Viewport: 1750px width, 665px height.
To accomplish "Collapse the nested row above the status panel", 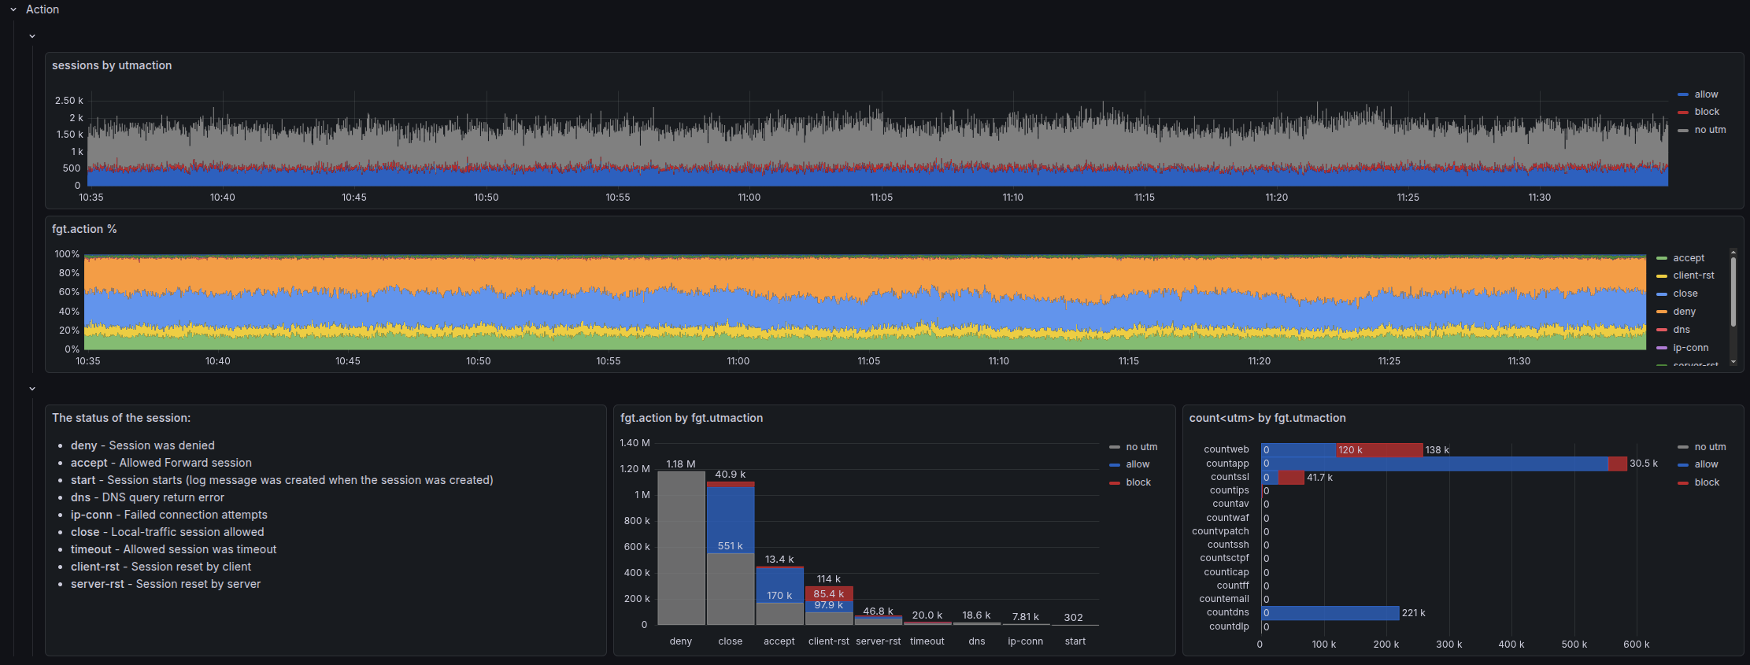I will click(x=32, y=389).
